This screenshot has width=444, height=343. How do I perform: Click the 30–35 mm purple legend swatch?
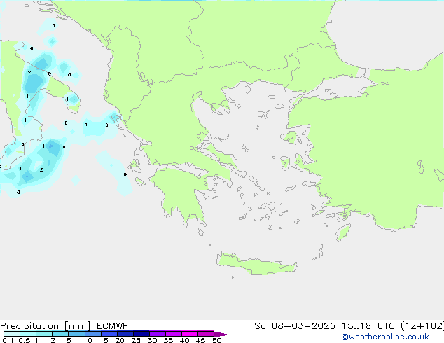click(158, 334)
